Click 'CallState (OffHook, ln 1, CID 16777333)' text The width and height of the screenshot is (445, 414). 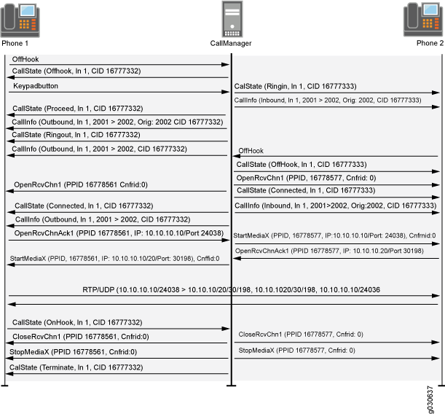tap(302, 165)
